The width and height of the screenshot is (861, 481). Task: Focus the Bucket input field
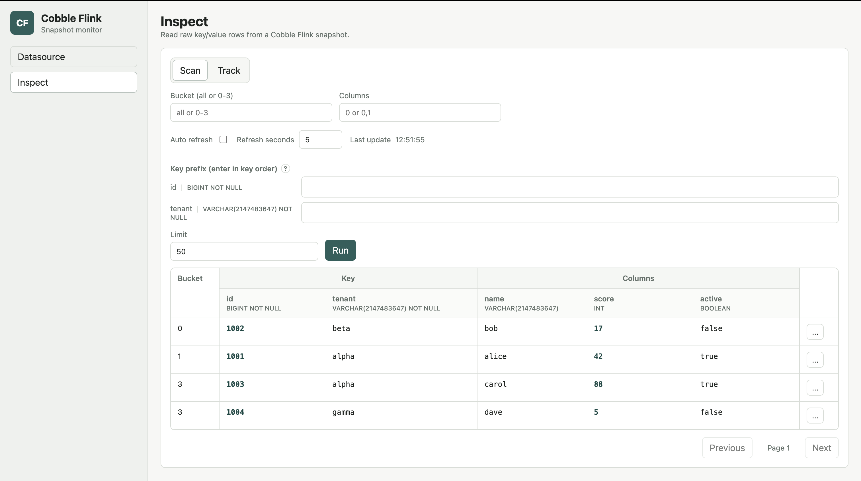pos(251,113)
